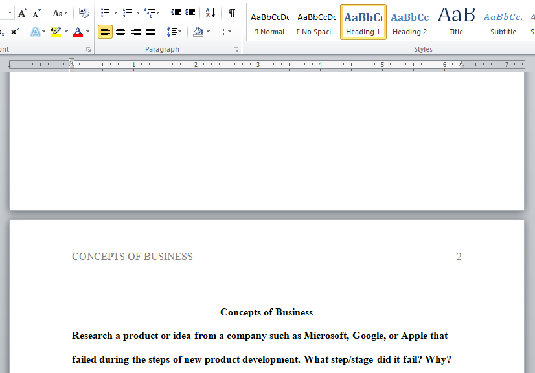Click the horizontal ruler at 3 inch mark
This screenshot has height=373, width=535.
pyautogui.click(x=258, y=65)
